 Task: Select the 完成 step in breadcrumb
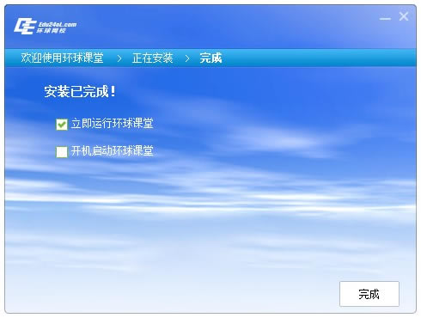coord(210,58)
